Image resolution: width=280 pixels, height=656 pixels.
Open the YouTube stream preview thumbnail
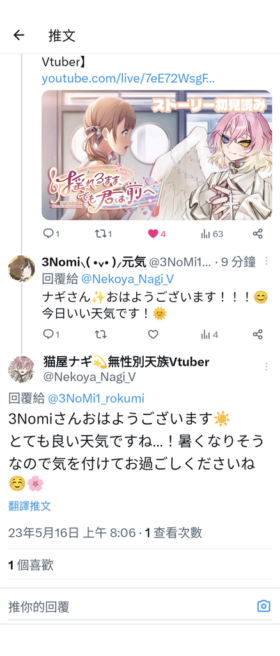[157, 155]
